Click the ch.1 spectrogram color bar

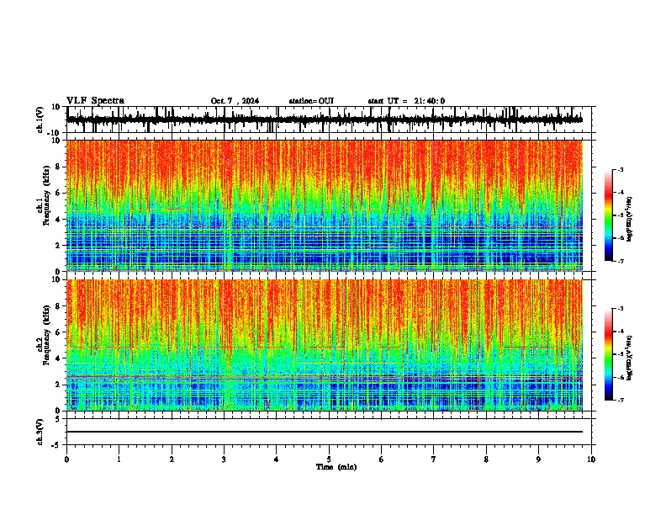tap(609, 215)
